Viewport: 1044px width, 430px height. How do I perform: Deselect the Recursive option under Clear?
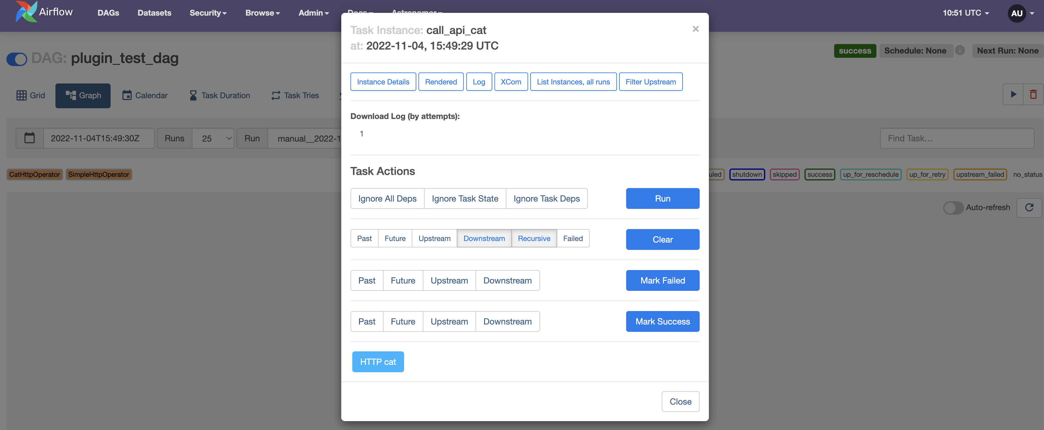(534, 238)
